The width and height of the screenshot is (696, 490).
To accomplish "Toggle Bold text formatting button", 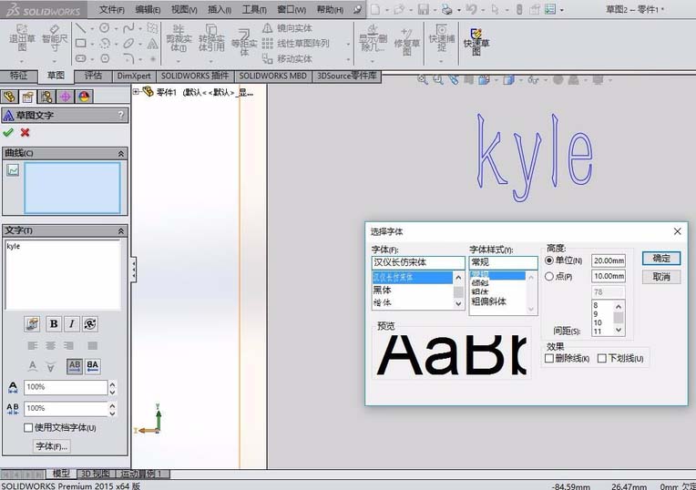I will coord(53,324).
